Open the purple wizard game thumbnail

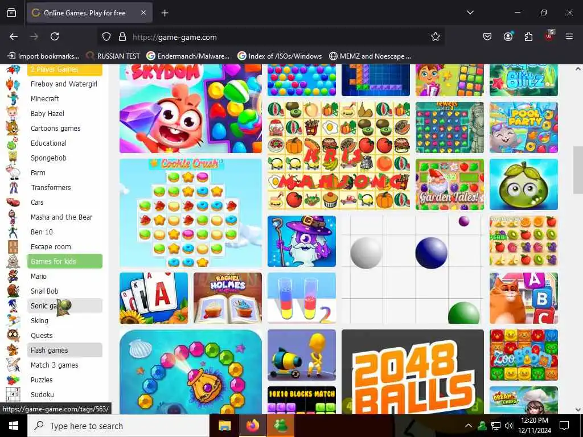tap(302, 241)
